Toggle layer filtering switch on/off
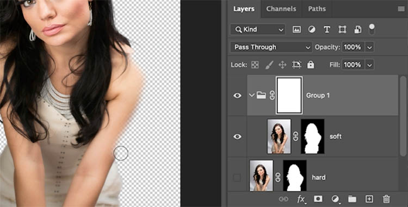This screenshot has height=207, width=408. tap(372, 29)
